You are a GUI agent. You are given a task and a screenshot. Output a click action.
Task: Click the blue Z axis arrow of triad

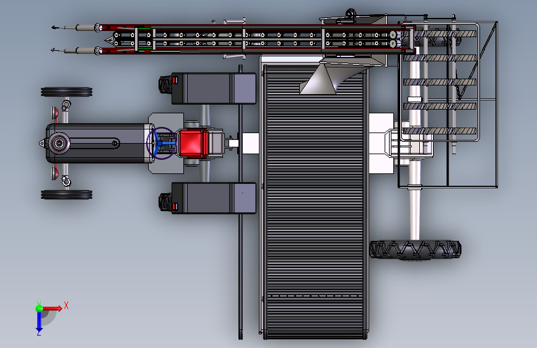coord(39,322)
